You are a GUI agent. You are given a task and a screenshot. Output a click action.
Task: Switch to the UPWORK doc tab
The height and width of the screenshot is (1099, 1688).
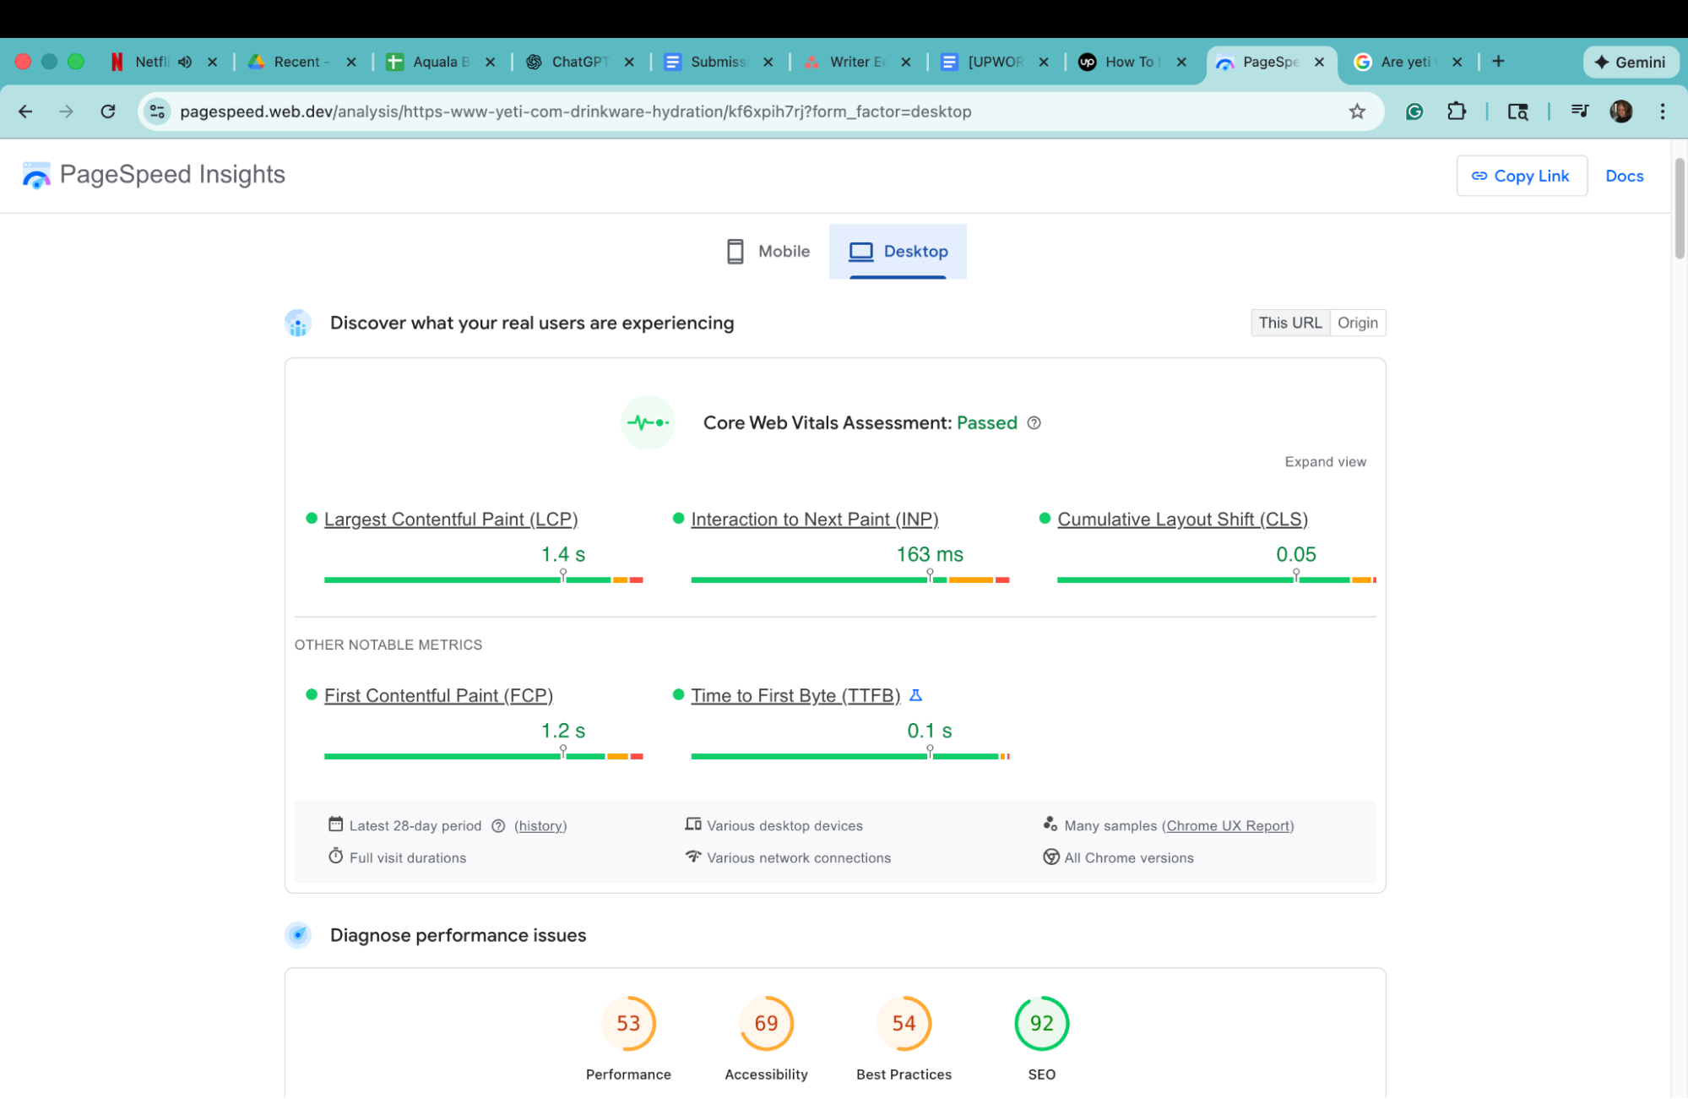tap(994, 62)
